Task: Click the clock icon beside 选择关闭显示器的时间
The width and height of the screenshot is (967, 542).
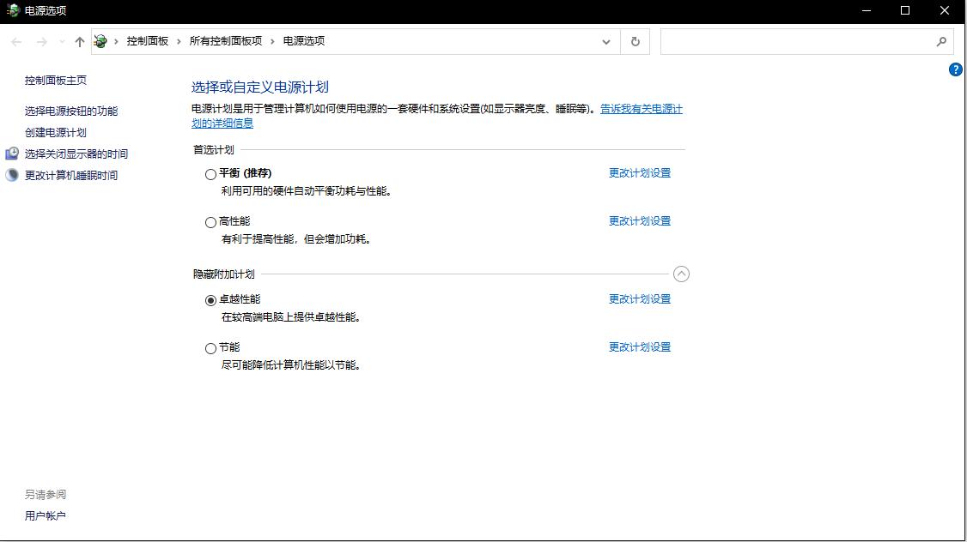Action: pos(11,154)
